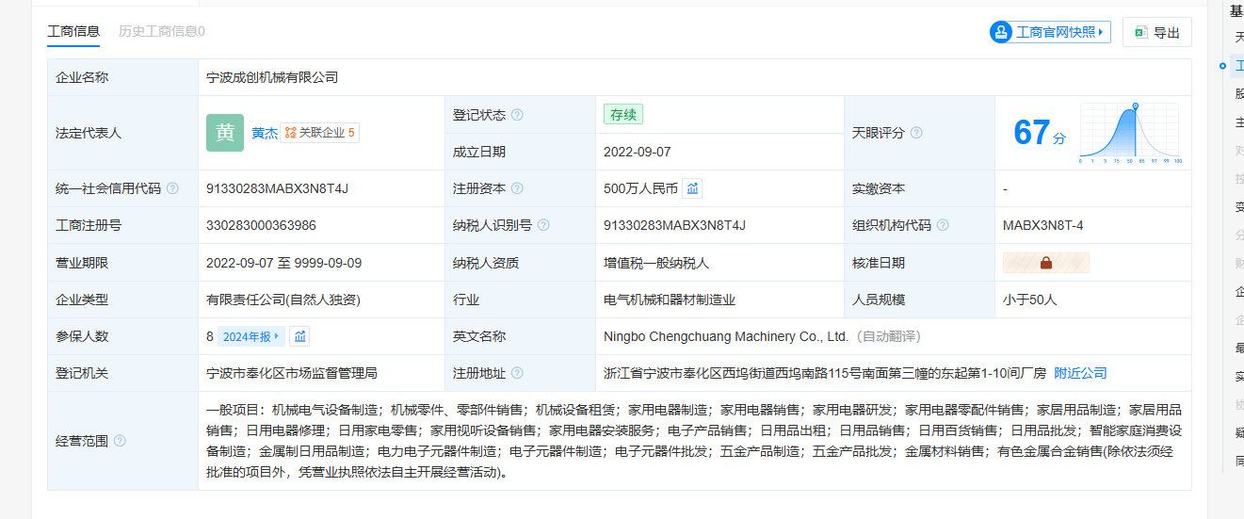The height and width of the screenshot is (519, 1244).
Task: Click 有限责任公司(自然人独资) value
Action: pos(283,300)
